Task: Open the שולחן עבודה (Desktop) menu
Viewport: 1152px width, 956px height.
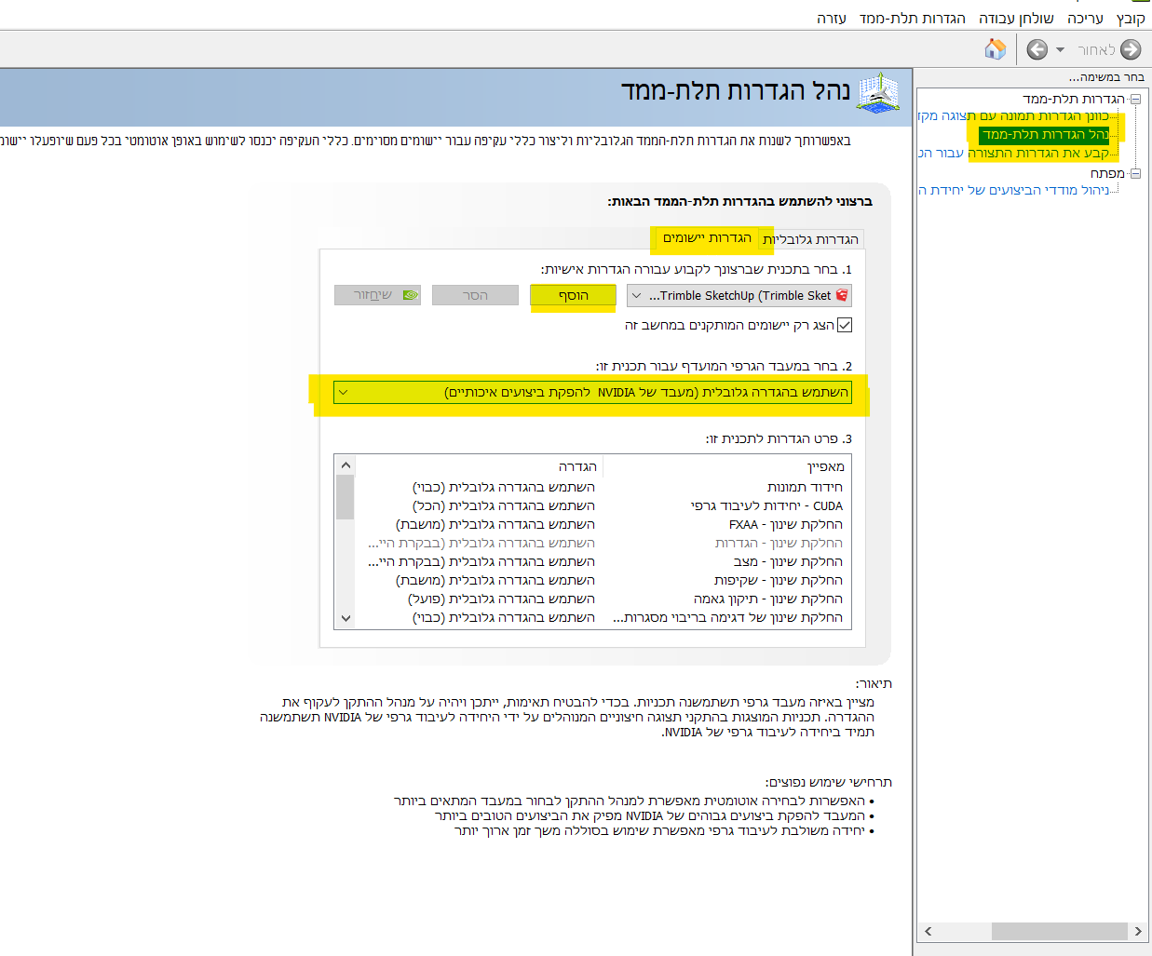Action: 1016,19
